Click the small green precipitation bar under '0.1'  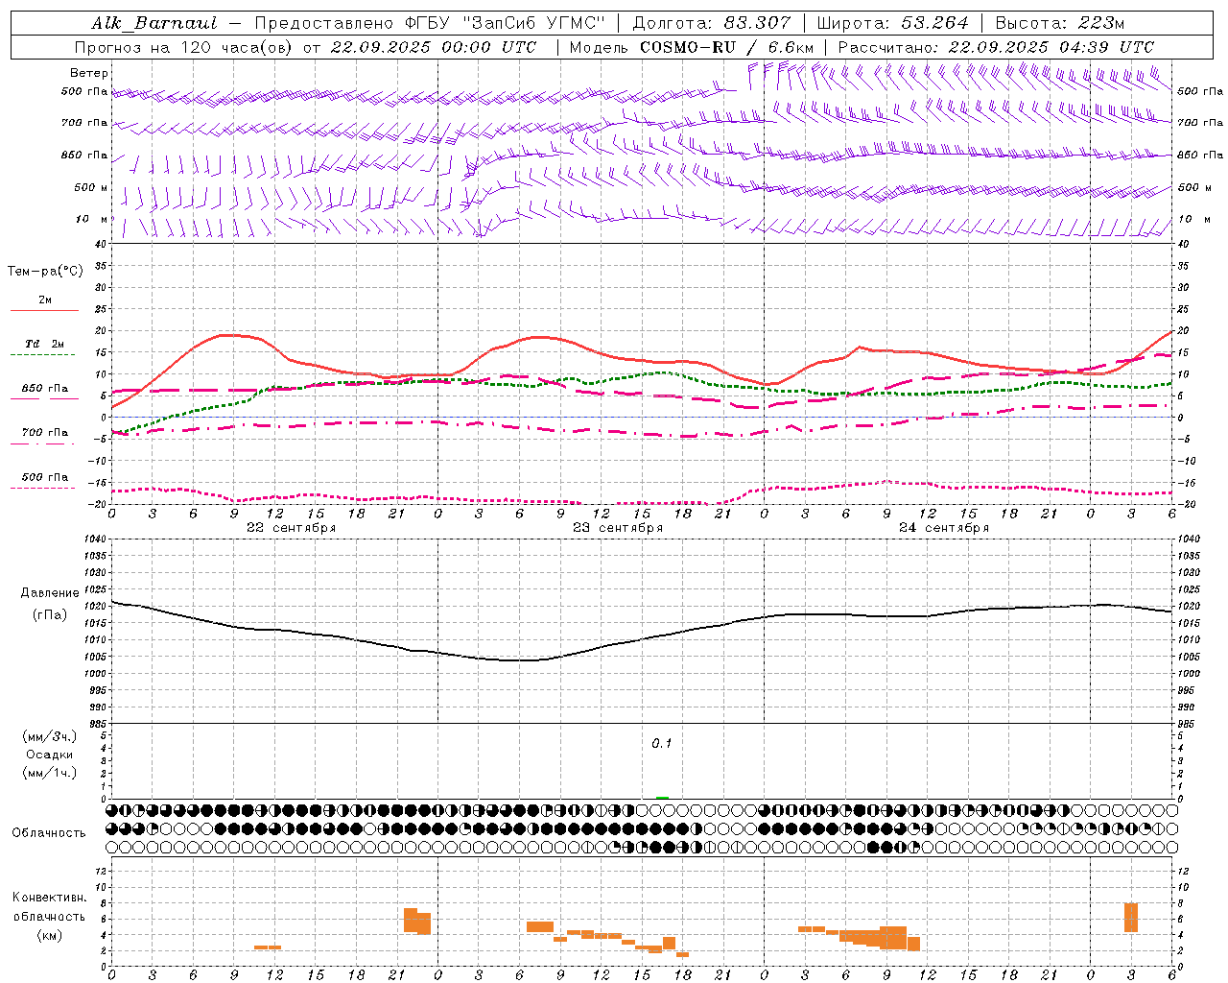point(662,797)
